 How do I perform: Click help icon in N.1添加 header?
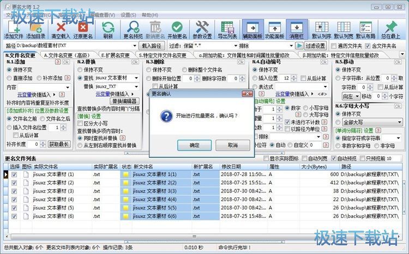[x=58, y=62]
